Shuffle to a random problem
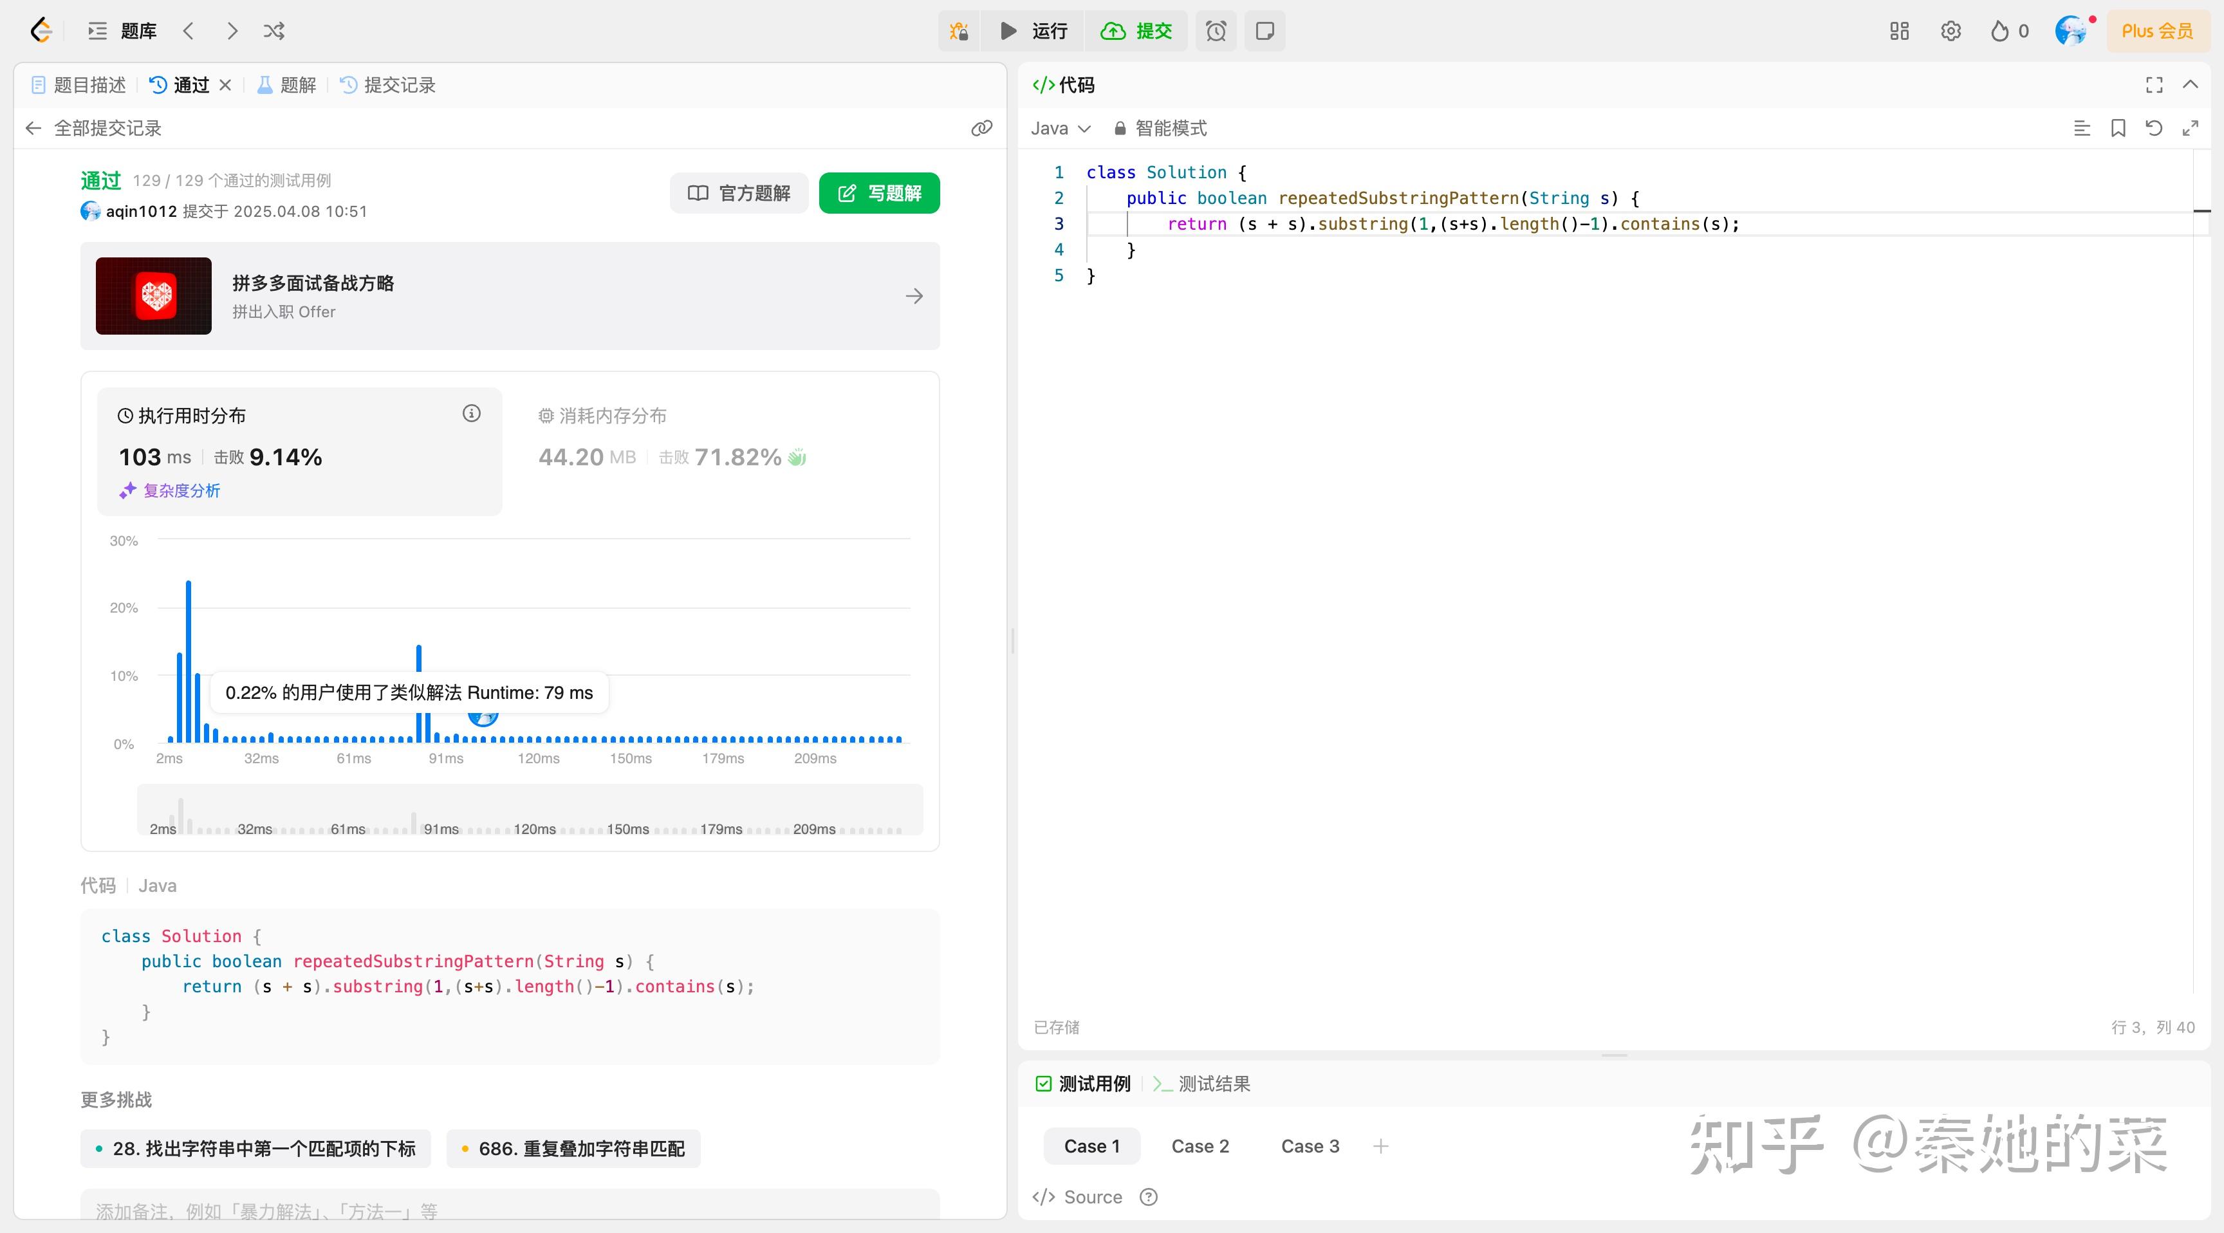This screenshot has width=2224, height=1233. pos(273,30)
